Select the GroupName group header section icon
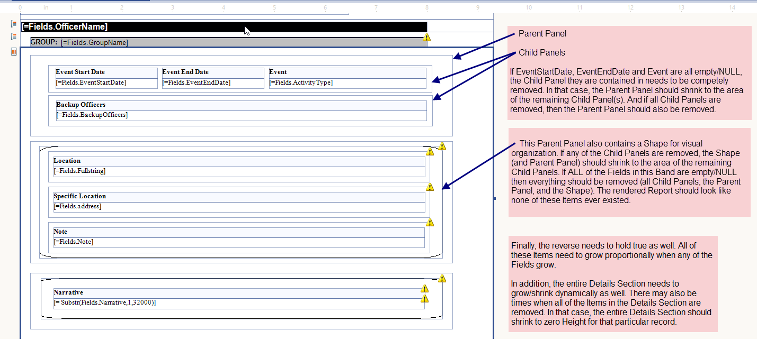 14,36
